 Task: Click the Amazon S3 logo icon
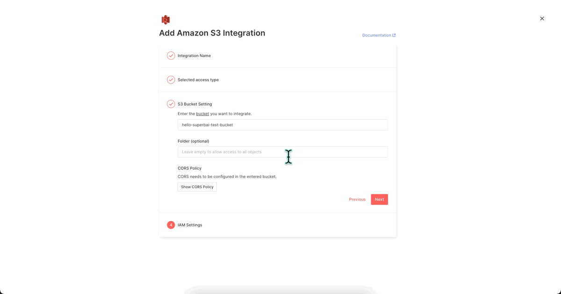pyautogui.click(x=165, y=20)
